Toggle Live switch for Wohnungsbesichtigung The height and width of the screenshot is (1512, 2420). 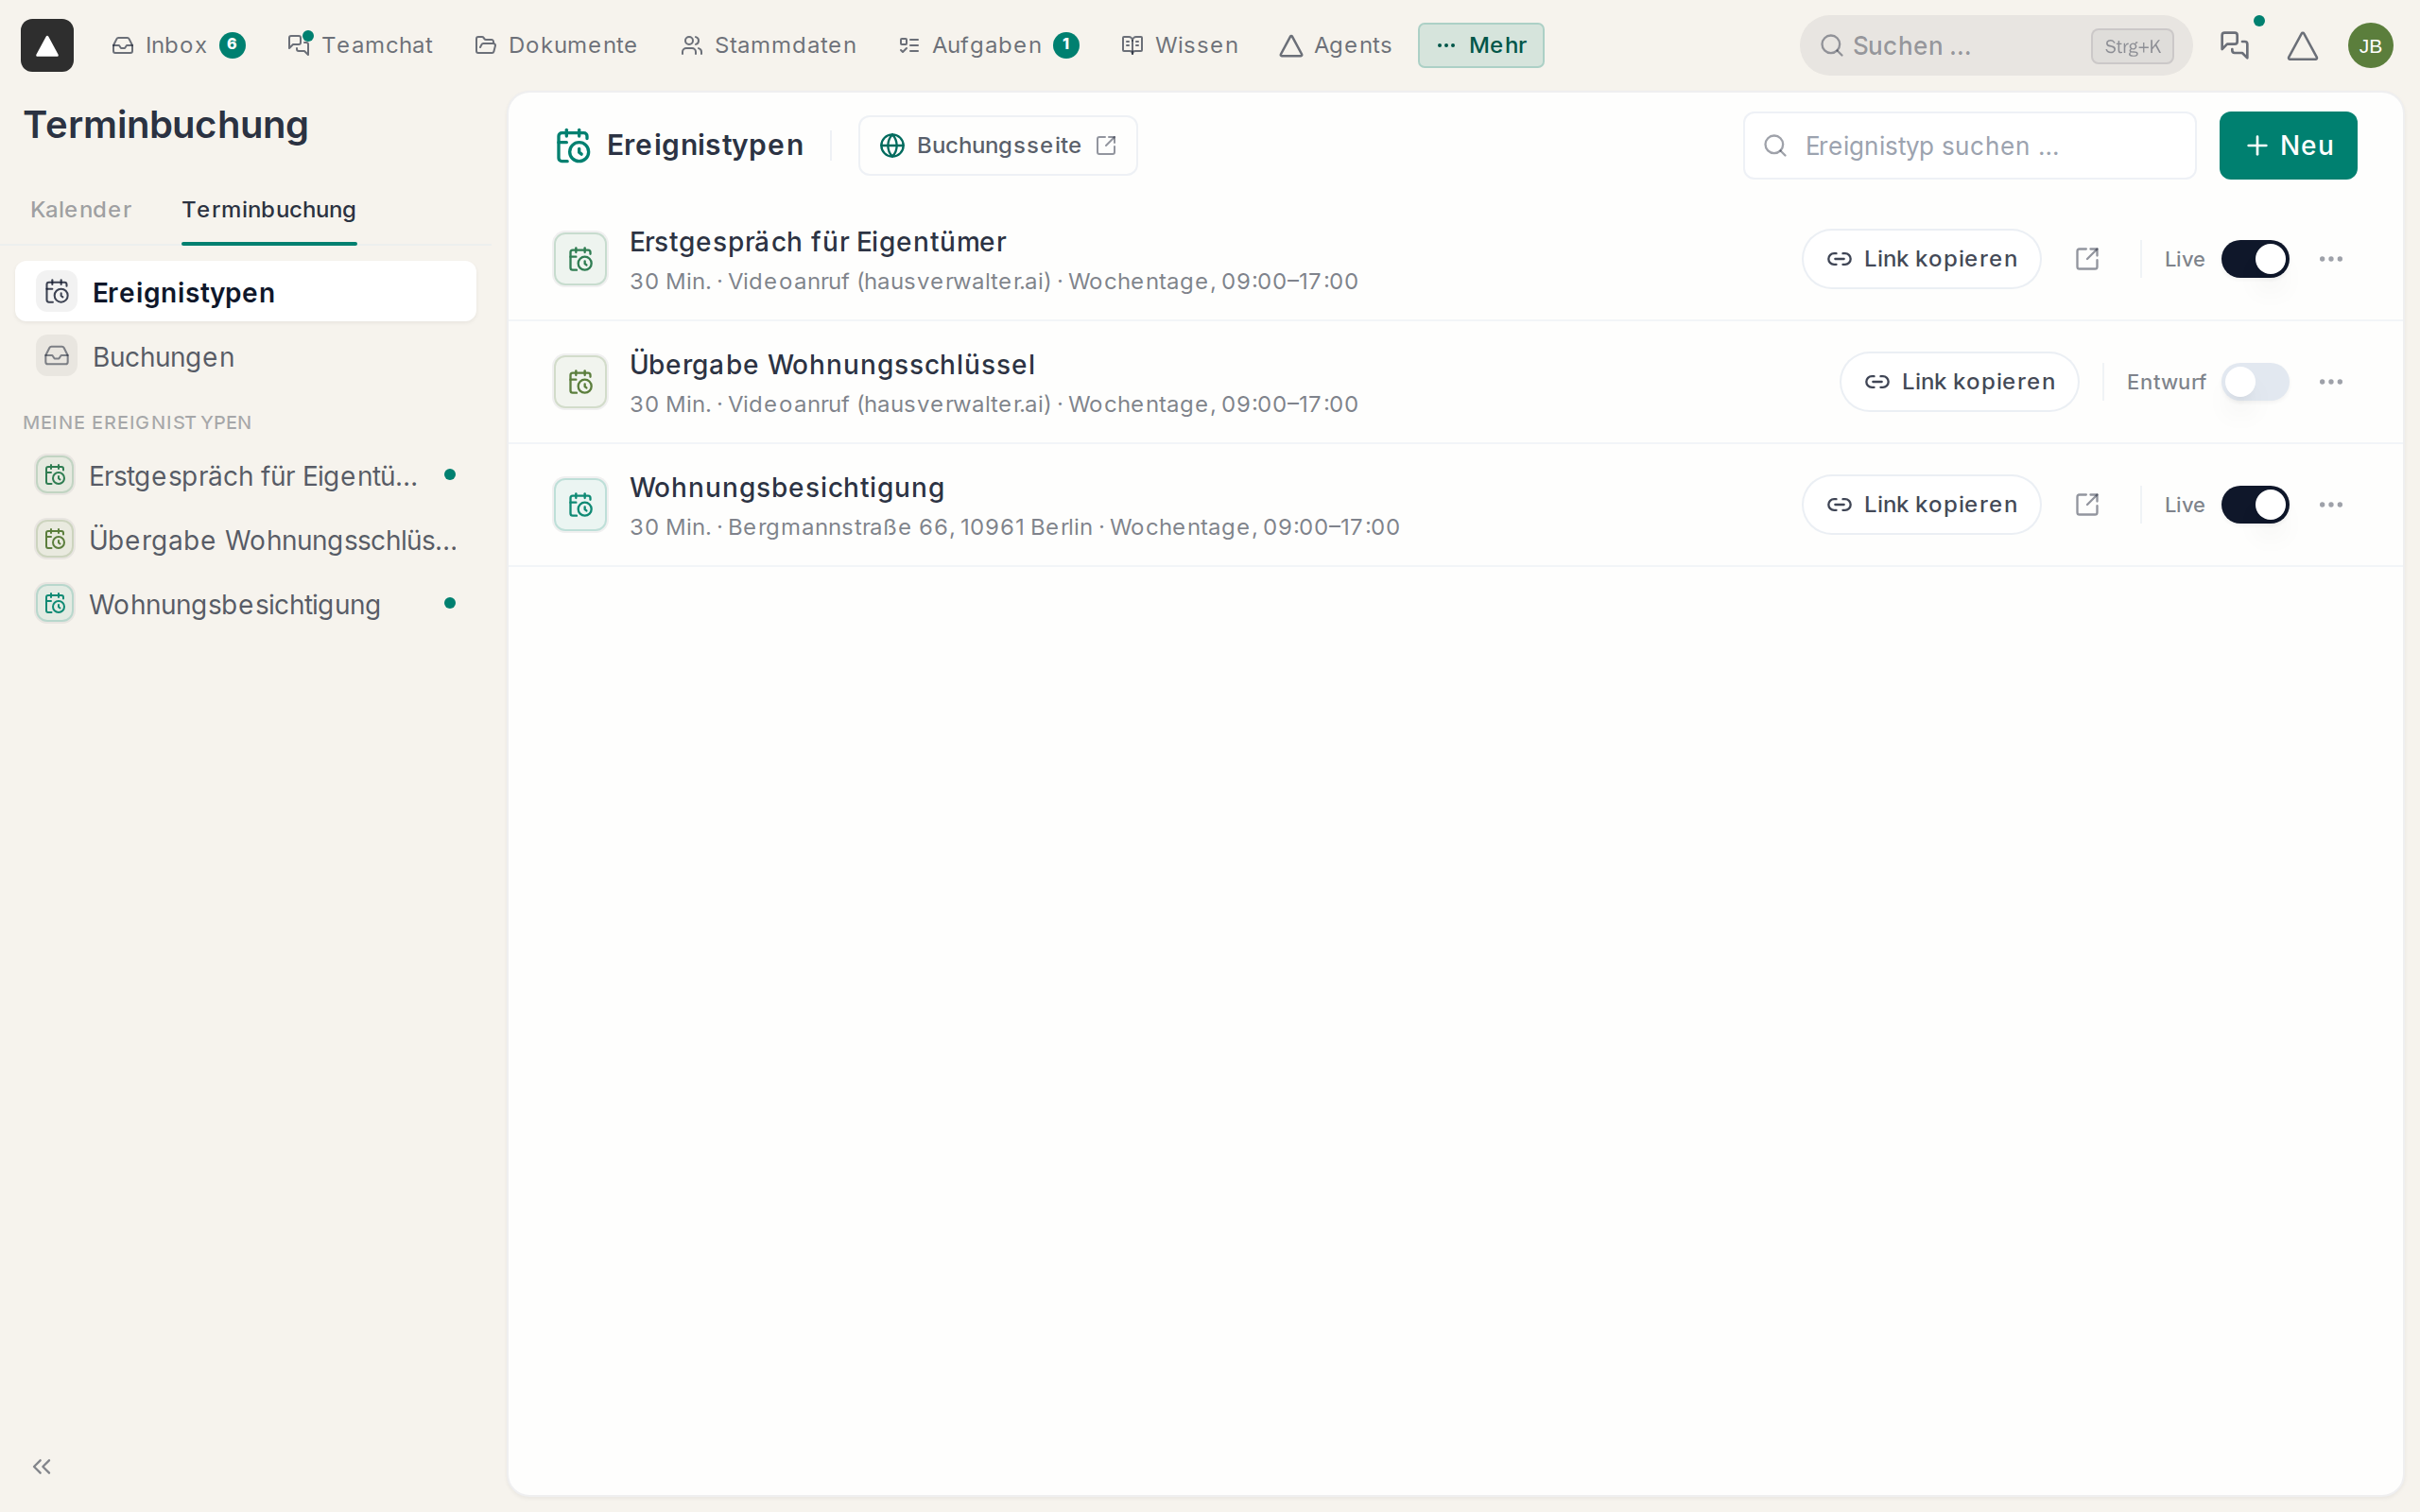click(x=2255, y=505)
